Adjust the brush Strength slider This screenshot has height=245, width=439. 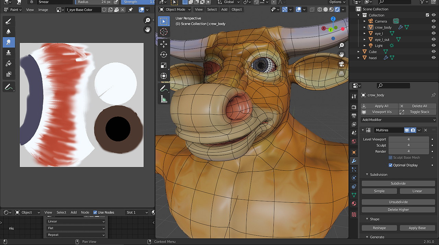tap(138, 2)
